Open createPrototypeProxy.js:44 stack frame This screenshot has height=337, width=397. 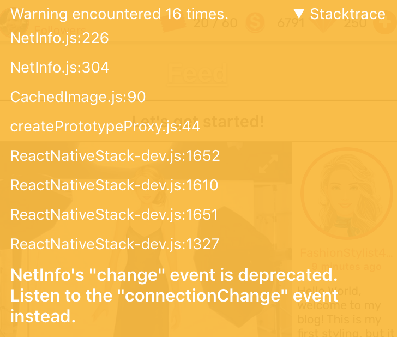point(105,127)
